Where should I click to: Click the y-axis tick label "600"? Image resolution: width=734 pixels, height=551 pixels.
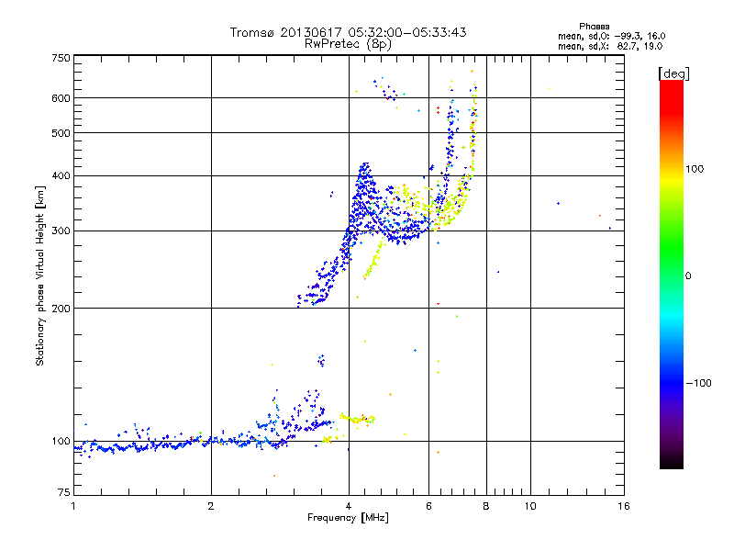[x=61, y=98]
